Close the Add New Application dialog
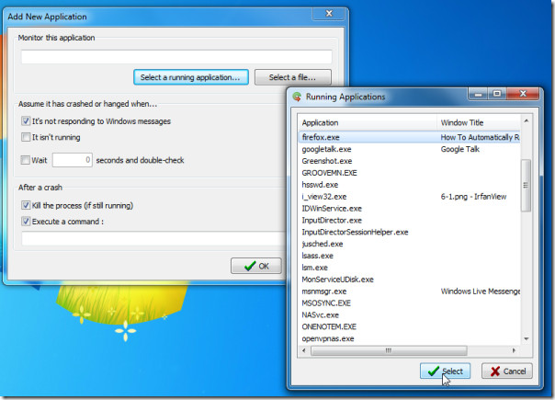Viewport: 555px width, 400px height. tap(329, 14)
